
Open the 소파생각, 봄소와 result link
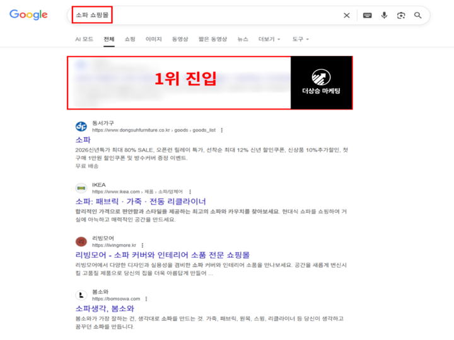(105, 309)
